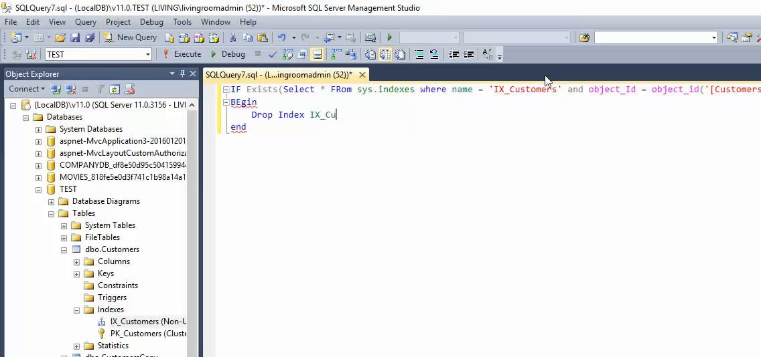Open a new Analysis Services MDX query

[x=184, y=37]
